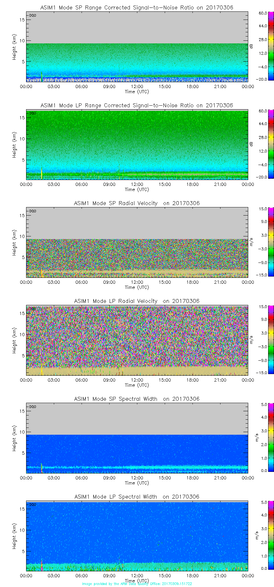Viewport: 274px width, 587px height.
Task: Click the LP Spectral Width plot title
Action: click(x=137, y=497)
